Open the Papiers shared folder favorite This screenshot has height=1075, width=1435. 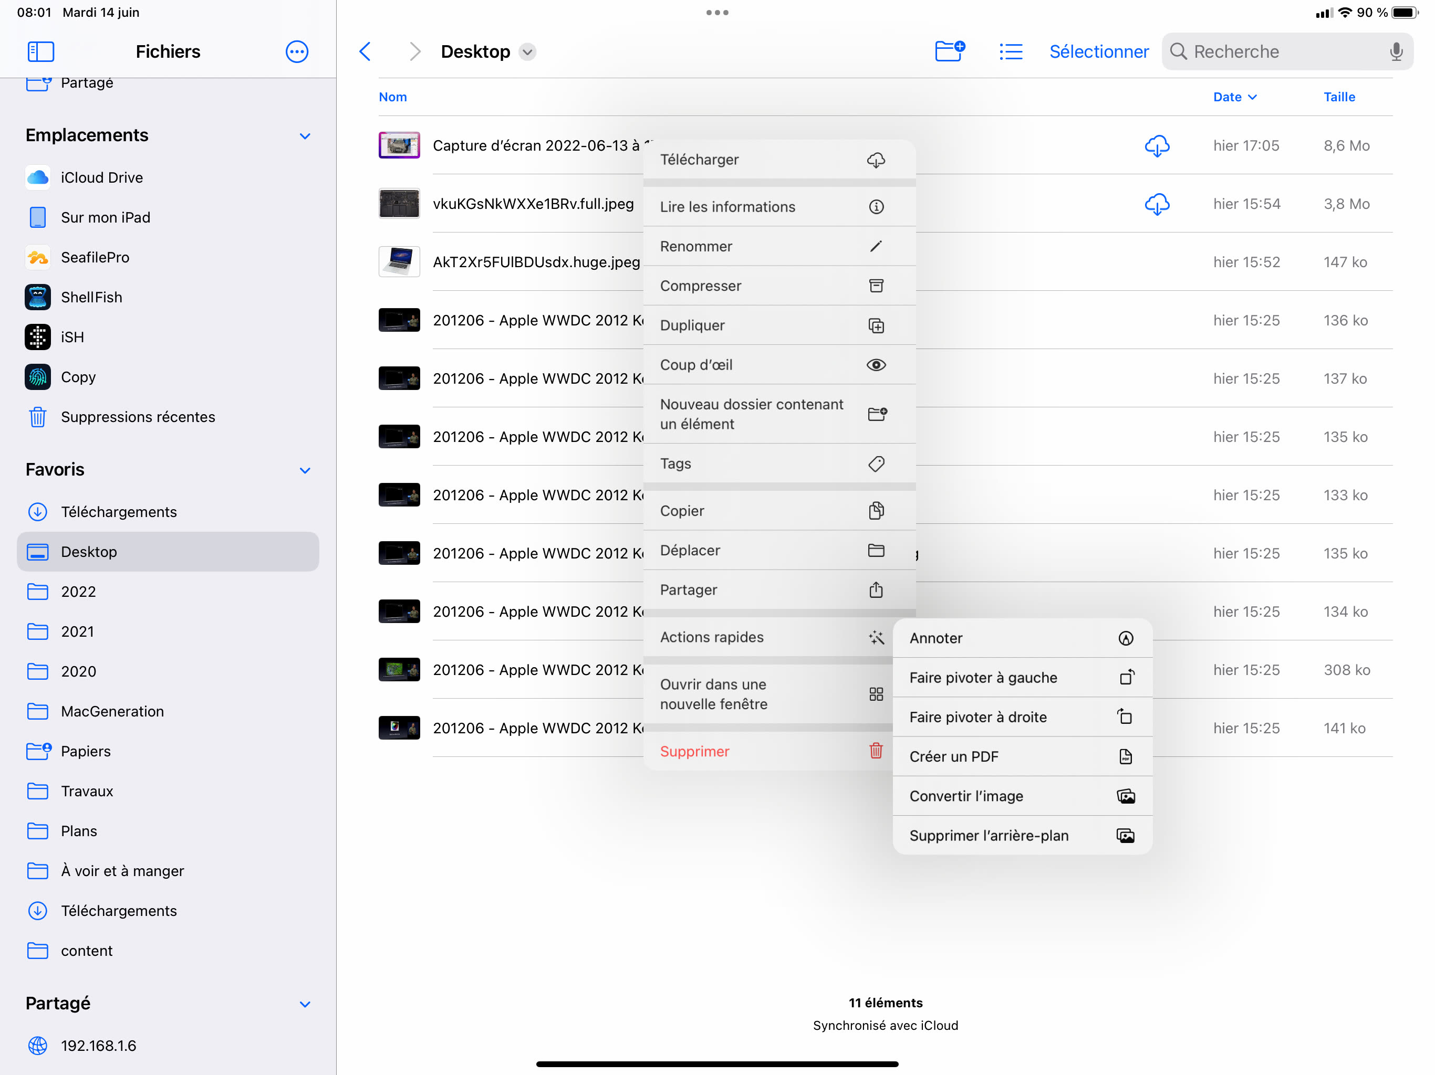tap(168, 751)
